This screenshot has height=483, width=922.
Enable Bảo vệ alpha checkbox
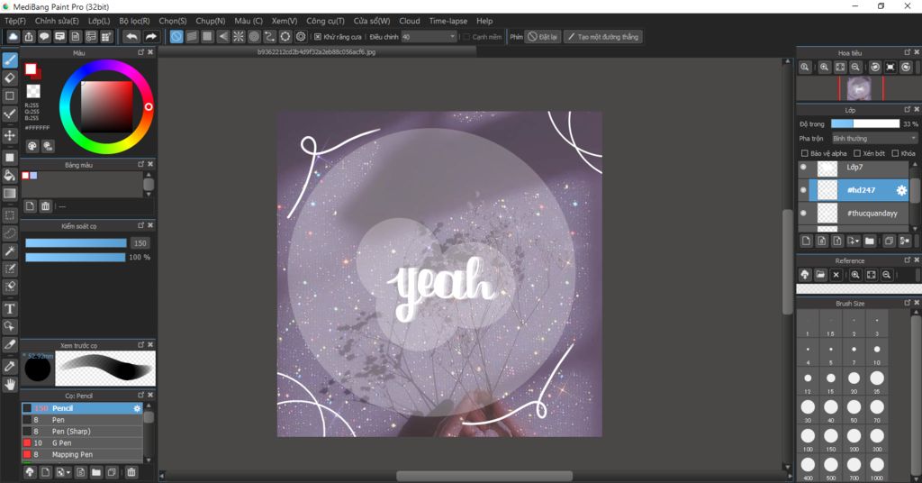804,153
